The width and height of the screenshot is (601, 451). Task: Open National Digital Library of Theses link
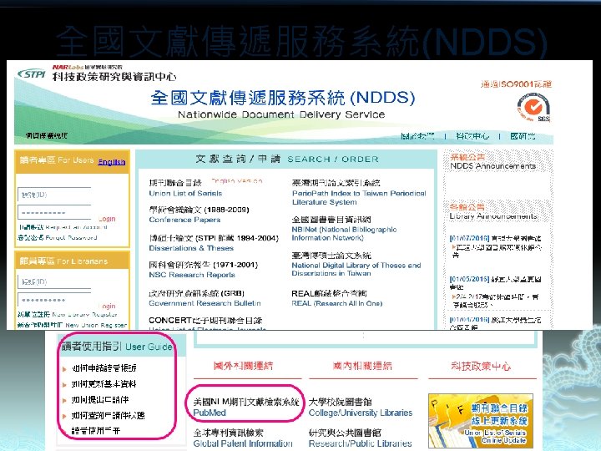pyautogui.click(x=356, y=269)
